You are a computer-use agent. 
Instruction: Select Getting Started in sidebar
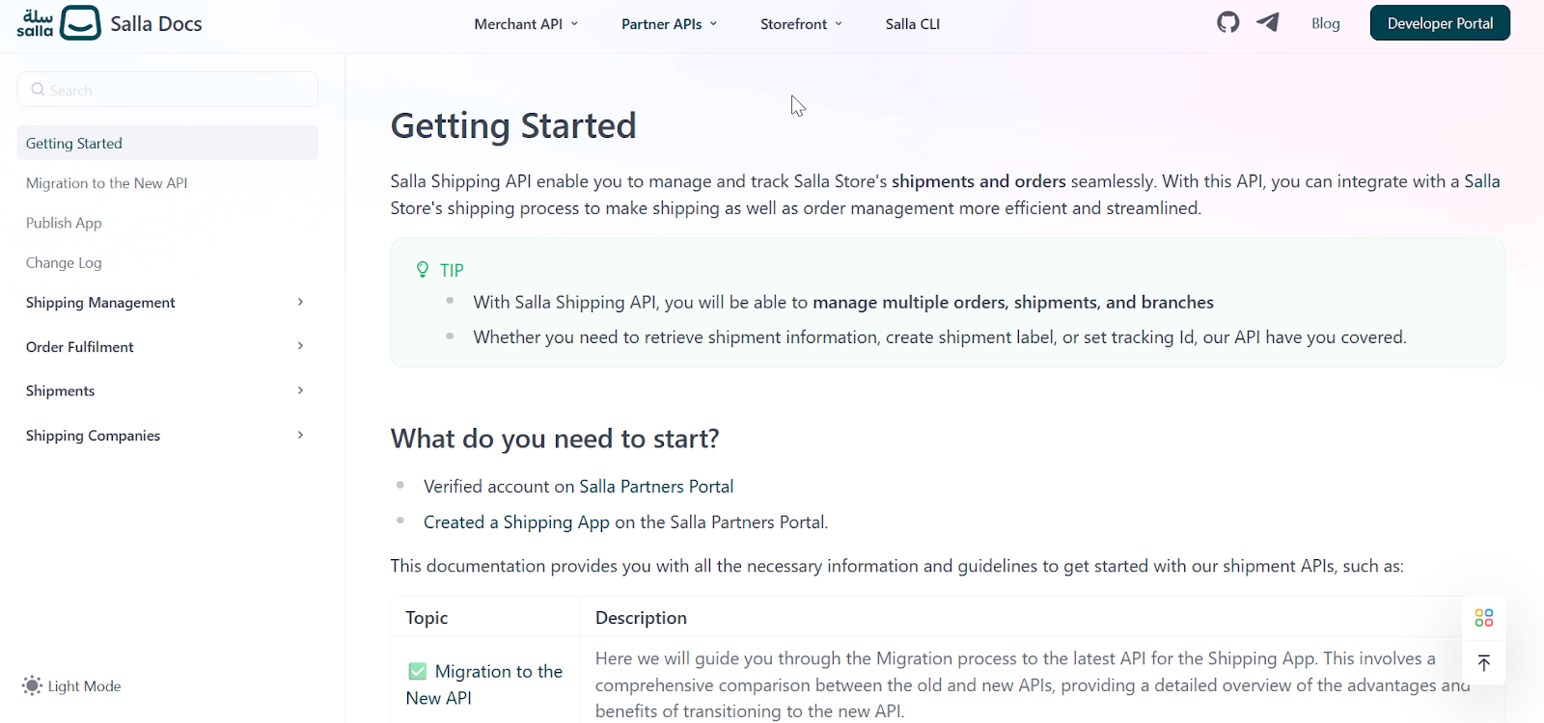coord(168,143)
